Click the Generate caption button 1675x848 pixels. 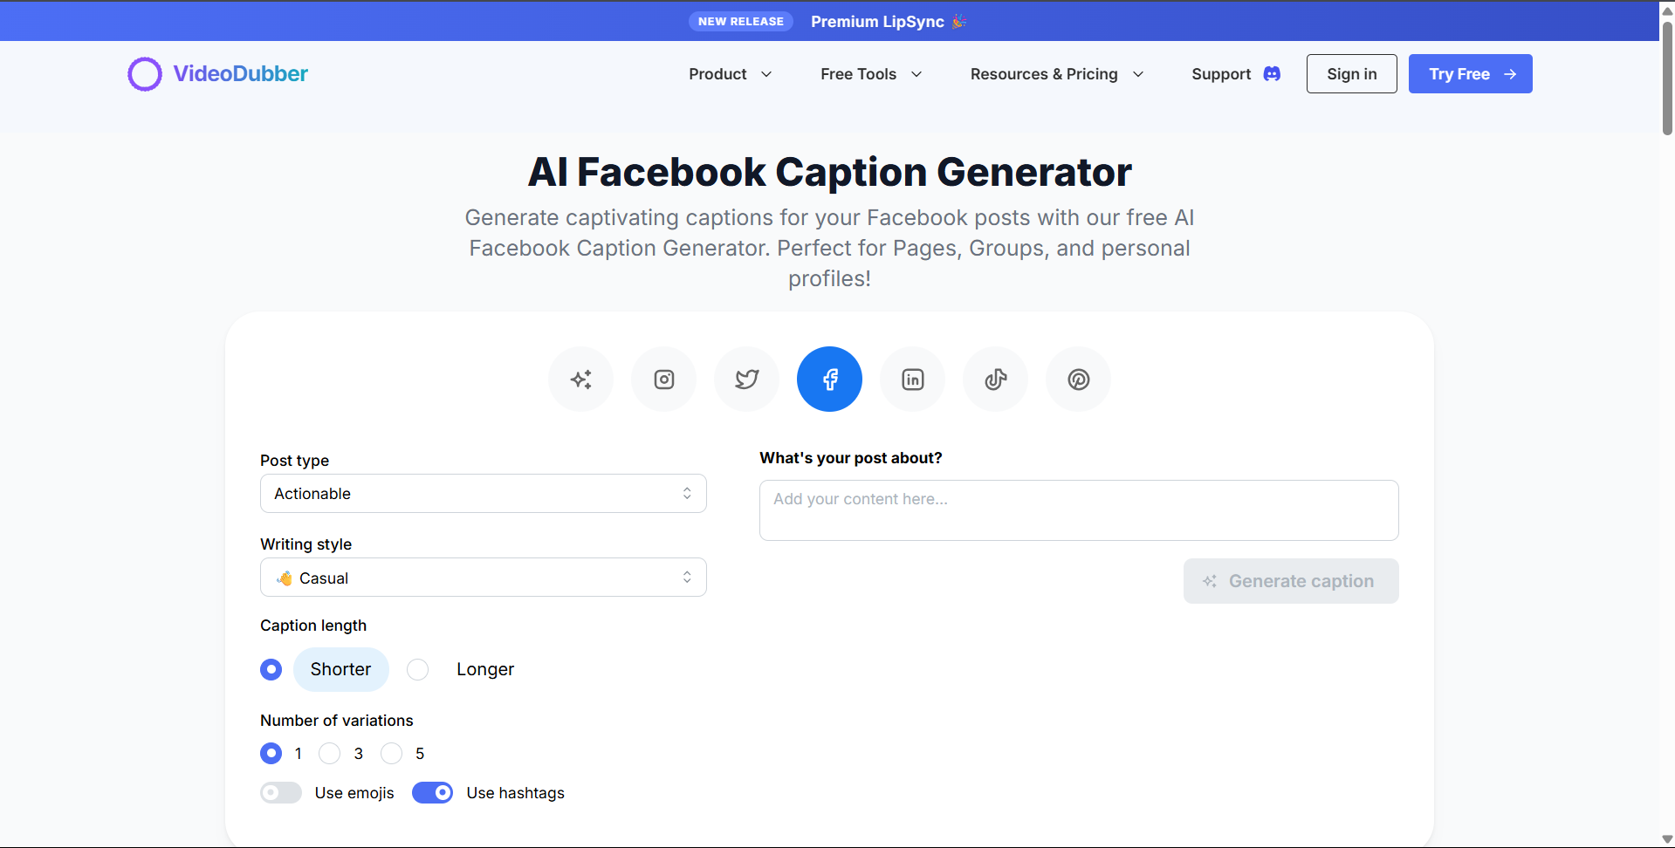[x=1291, y=581]
